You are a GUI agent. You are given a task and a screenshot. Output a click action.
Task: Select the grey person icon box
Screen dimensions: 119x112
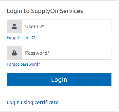click(x=15, y=26)
